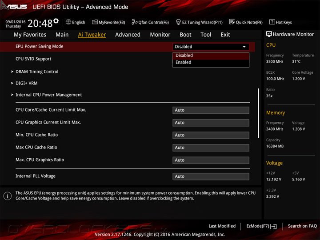This screenshot has height=240, width=320.
Task: Click Last Modified in the footer
Action: point(222,226)
